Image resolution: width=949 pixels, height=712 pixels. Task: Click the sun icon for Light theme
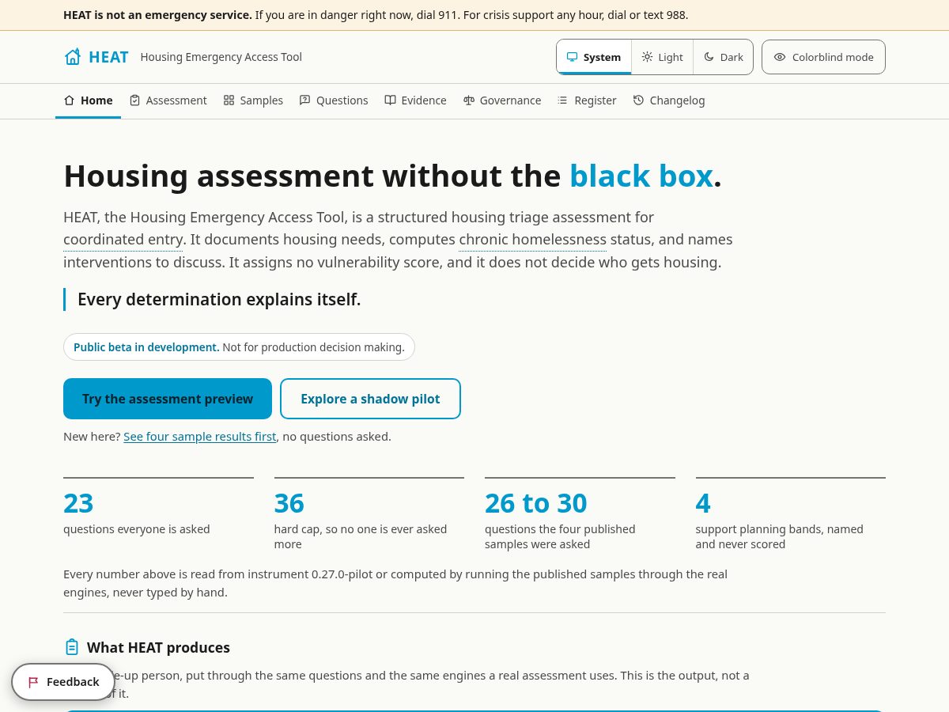(x=647, y=57)
